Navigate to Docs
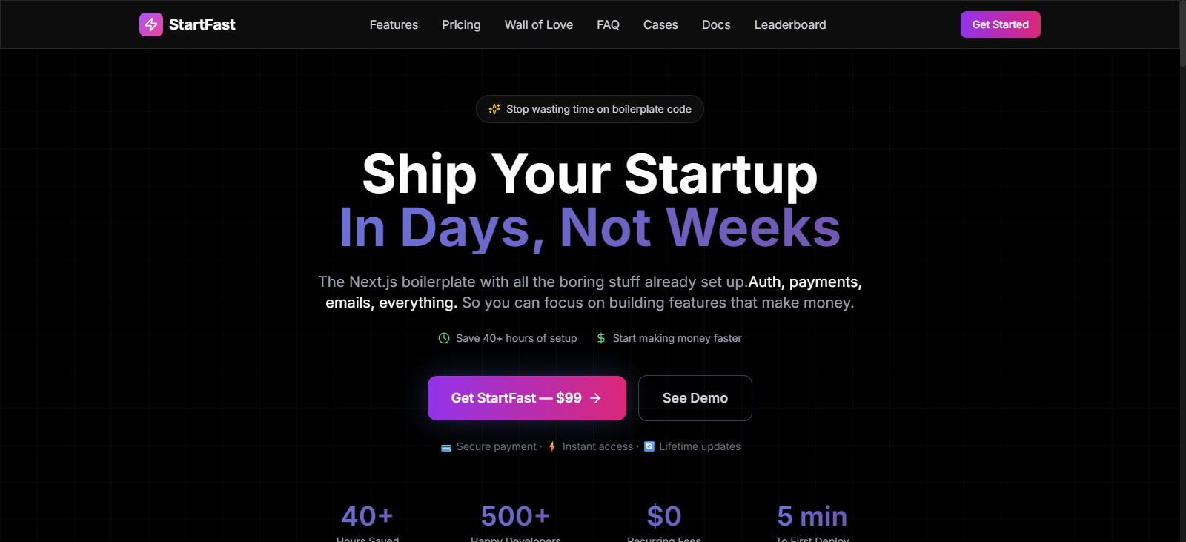The image size is (1186, 542). [x=716, y=24]
